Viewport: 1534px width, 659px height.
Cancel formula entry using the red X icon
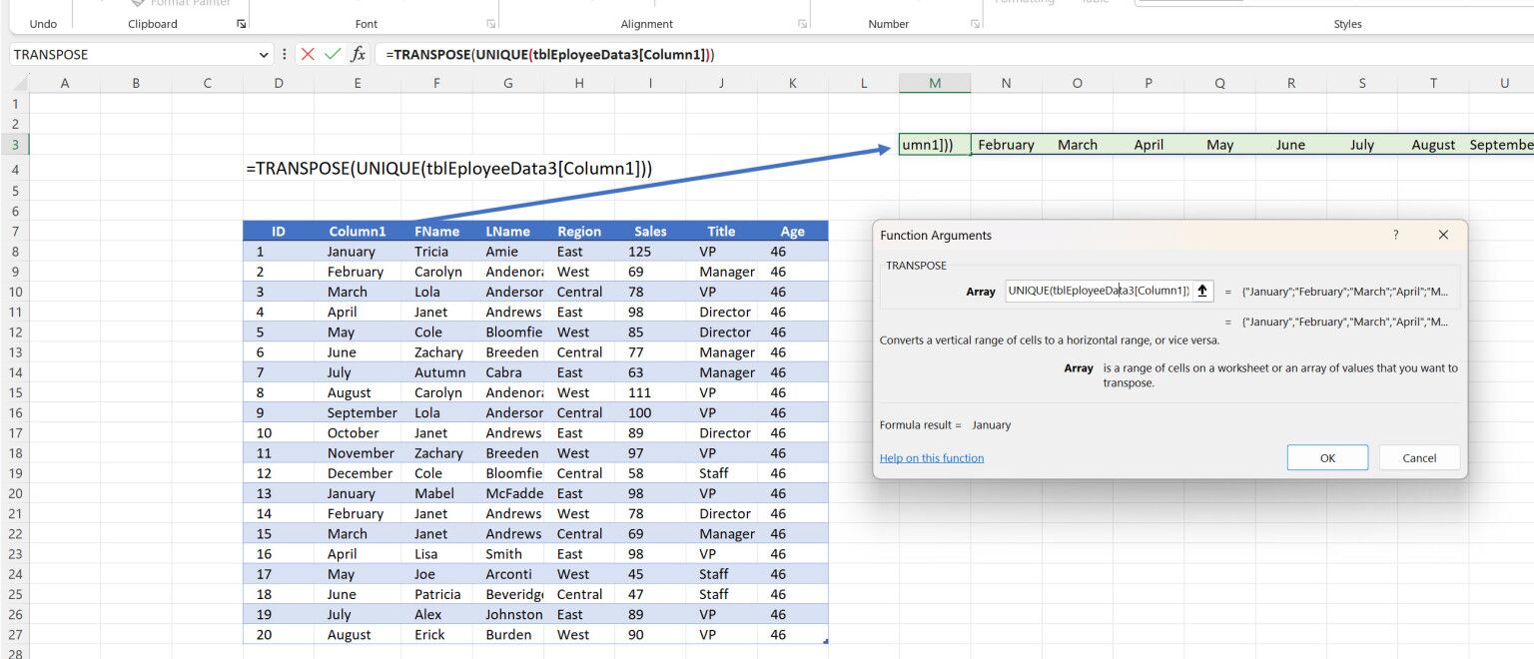tap(309, 54)
